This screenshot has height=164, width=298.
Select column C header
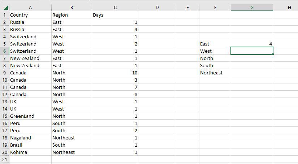(115, 8)
